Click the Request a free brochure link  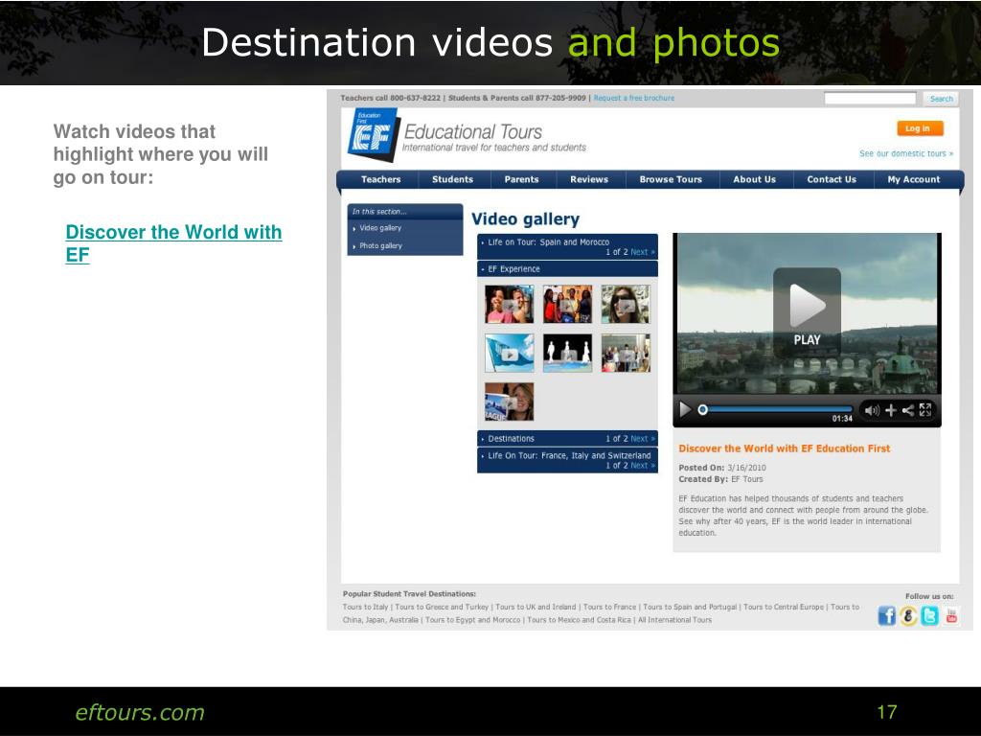tap(634, 99)
